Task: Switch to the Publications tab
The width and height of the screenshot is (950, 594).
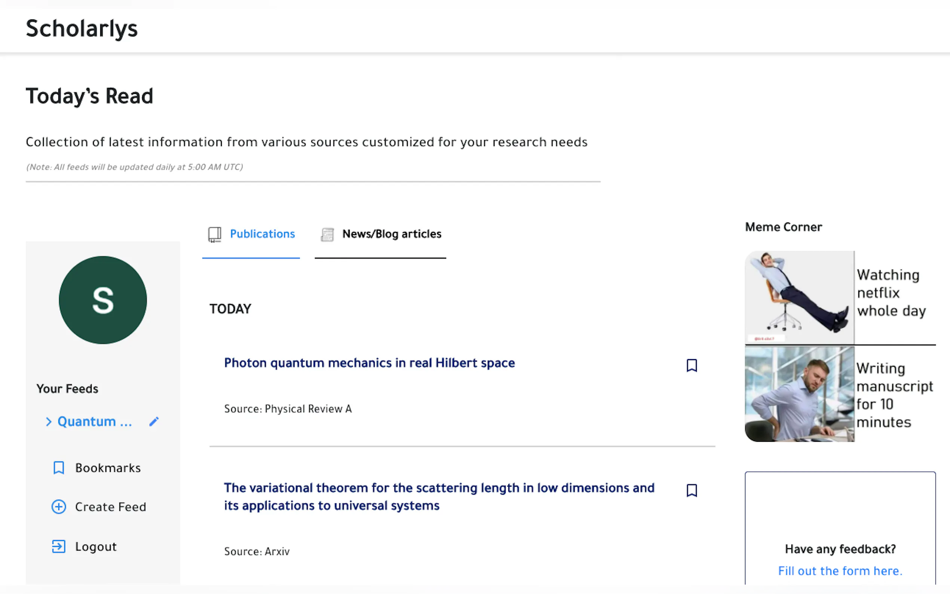Action: point(262,234)
